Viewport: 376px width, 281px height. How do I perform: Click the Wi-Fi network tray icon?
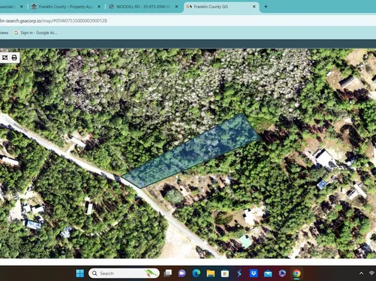pyautogui.click(x=372, y=273)
